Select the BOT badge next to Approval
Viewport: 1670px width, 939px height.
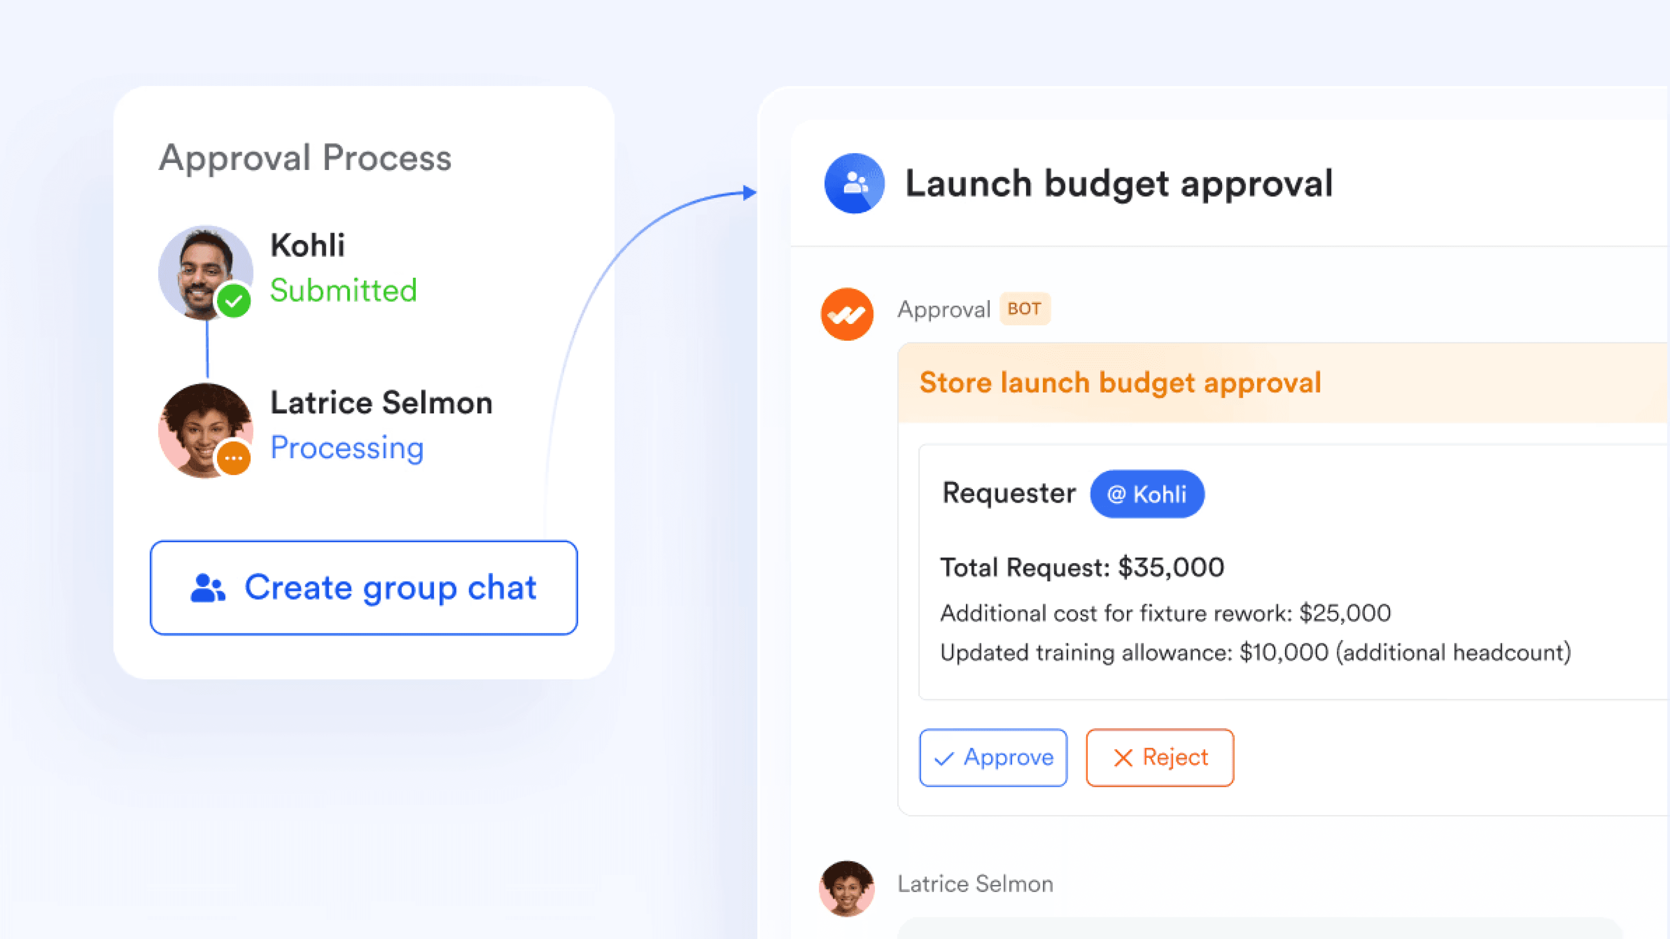1024,309
